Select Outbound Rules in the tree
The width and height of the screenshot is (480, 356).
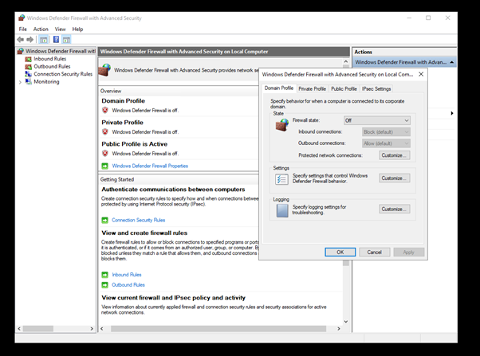click(x=52, y=66)
